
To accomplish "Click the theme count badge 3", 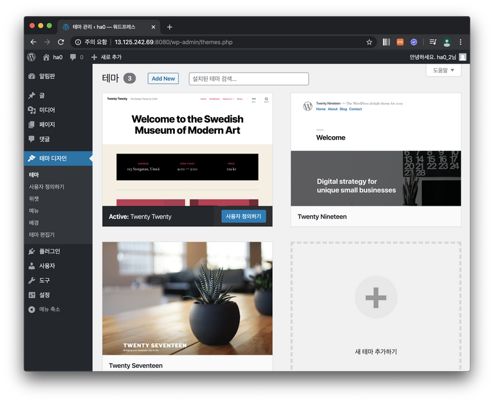I will pos(129,78).
